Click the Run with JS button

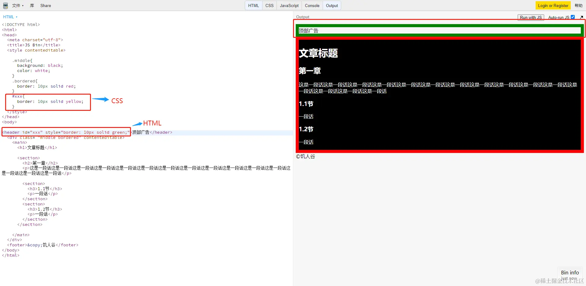pos(531,17)
